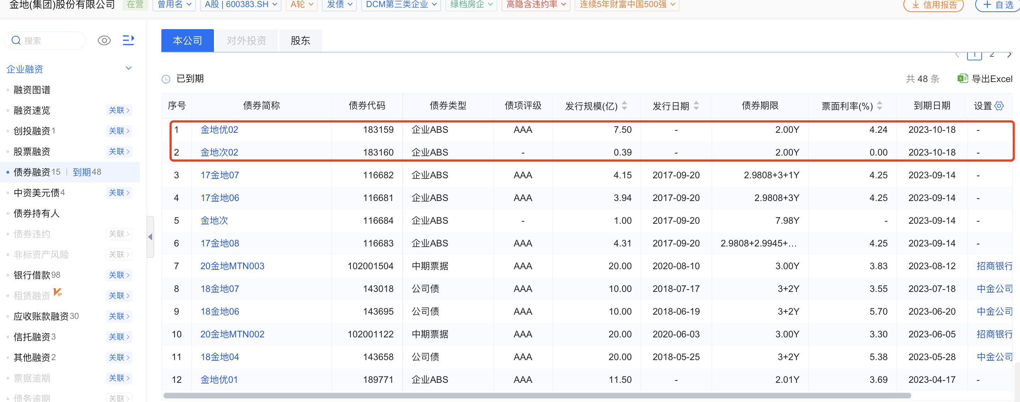Go to next page arrow
1020x402 pixels.
(x=1009, y=55)
